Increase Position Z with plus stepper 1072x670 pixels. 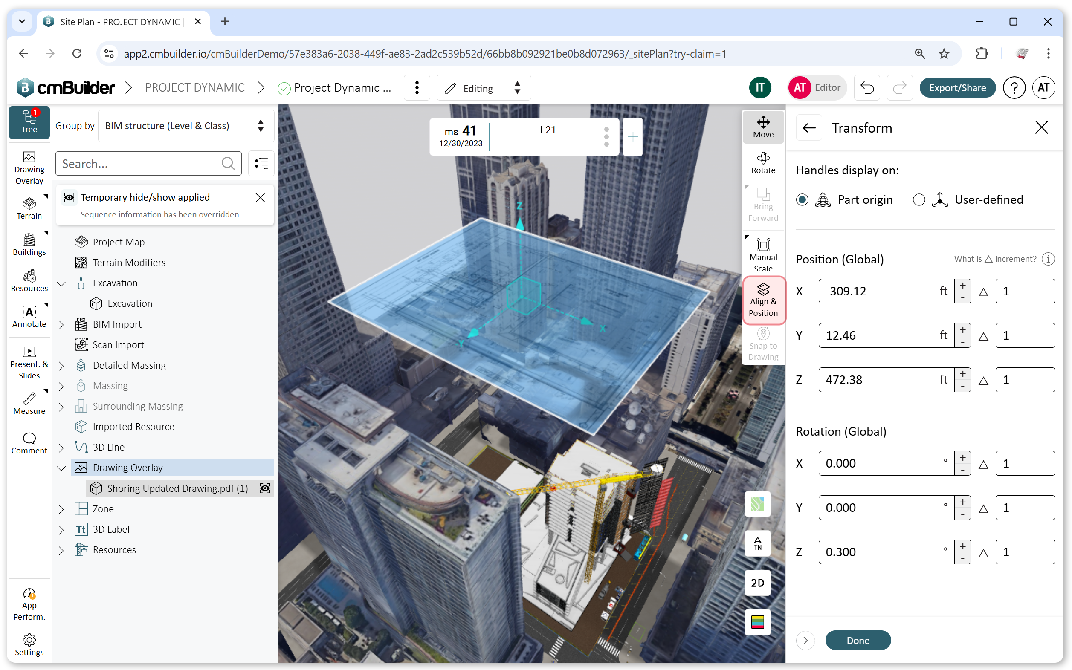(962, 373)
